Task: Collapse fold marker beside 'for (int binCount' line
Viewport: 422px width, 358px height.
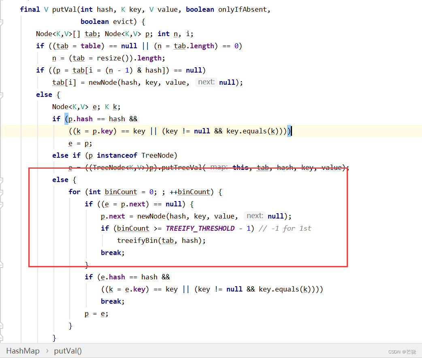Action: pos(1,192)
